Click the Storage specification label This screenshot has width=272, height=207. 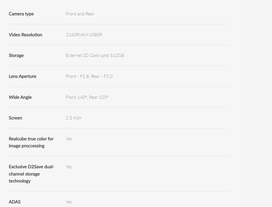16,56
